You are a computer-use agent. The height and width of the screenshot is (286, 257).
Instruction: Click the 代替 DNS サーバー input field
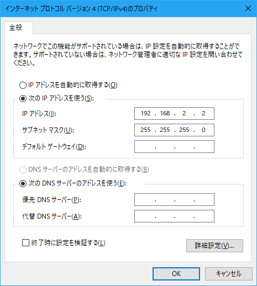[x=174, y=216]
